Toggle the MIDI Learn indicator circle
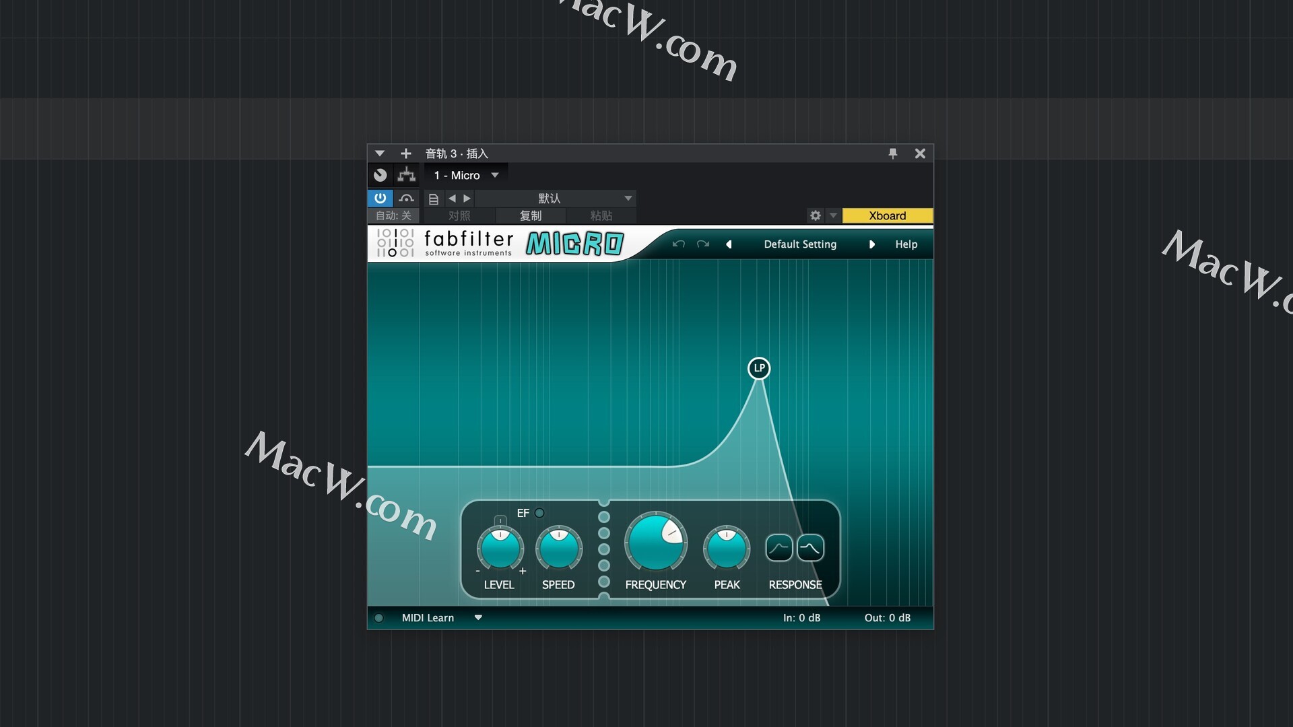The width and height of the screenshot is (1293, 727). click(379, 618)
